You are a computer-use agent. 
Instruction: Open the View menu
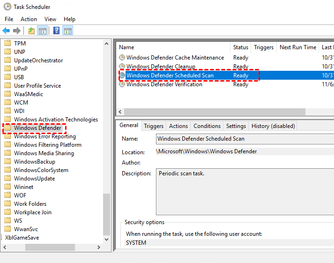coord(50,19)
